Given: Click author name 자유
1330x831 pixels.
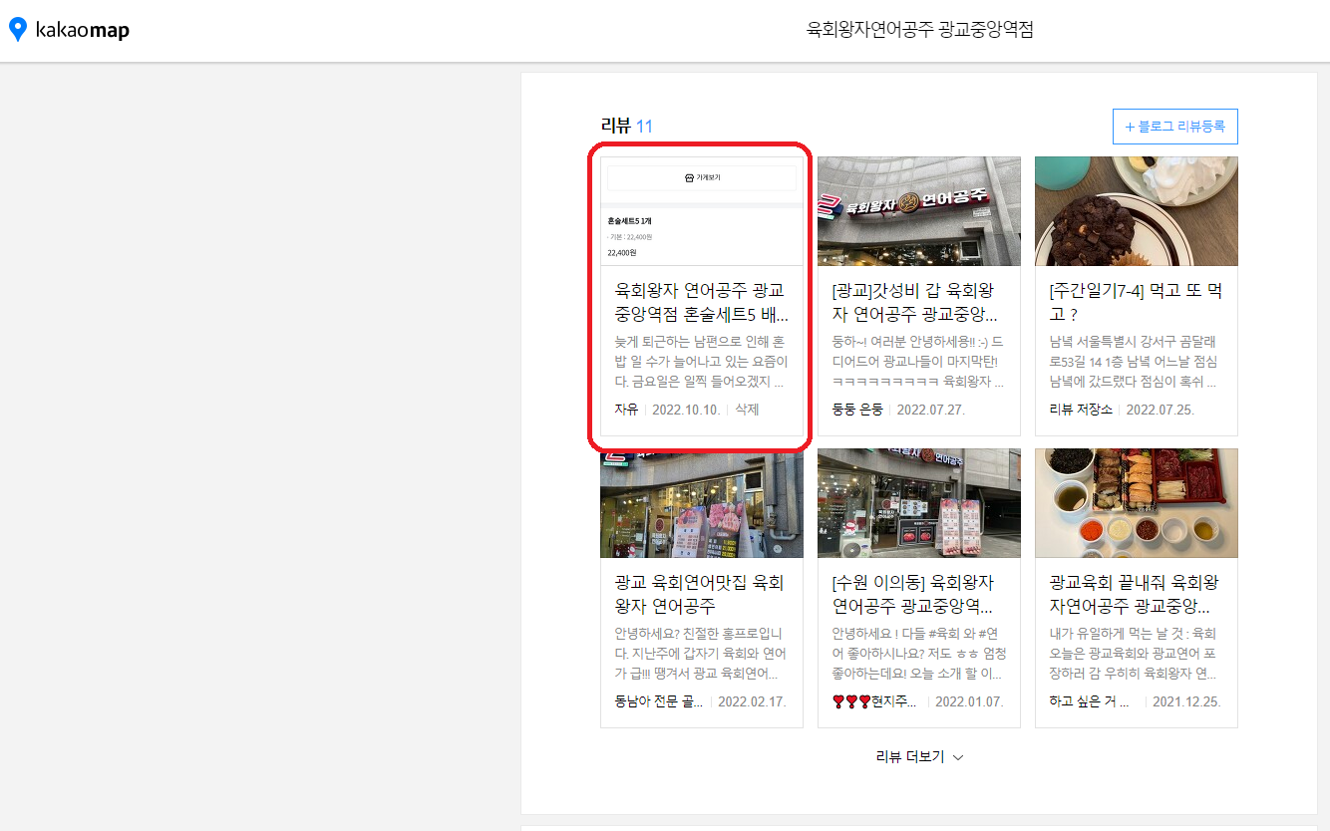Looking at the screenshot, I should (x=626, y=410).
